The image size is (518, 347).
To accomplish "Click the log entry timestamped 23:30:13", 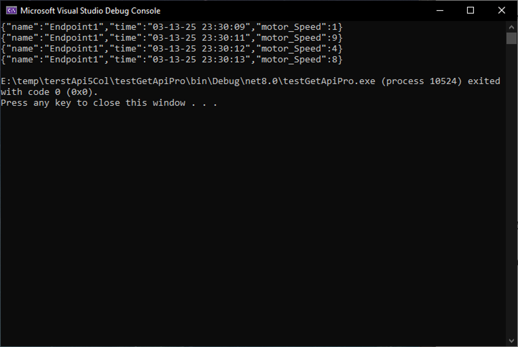I will tap(169, 59).
